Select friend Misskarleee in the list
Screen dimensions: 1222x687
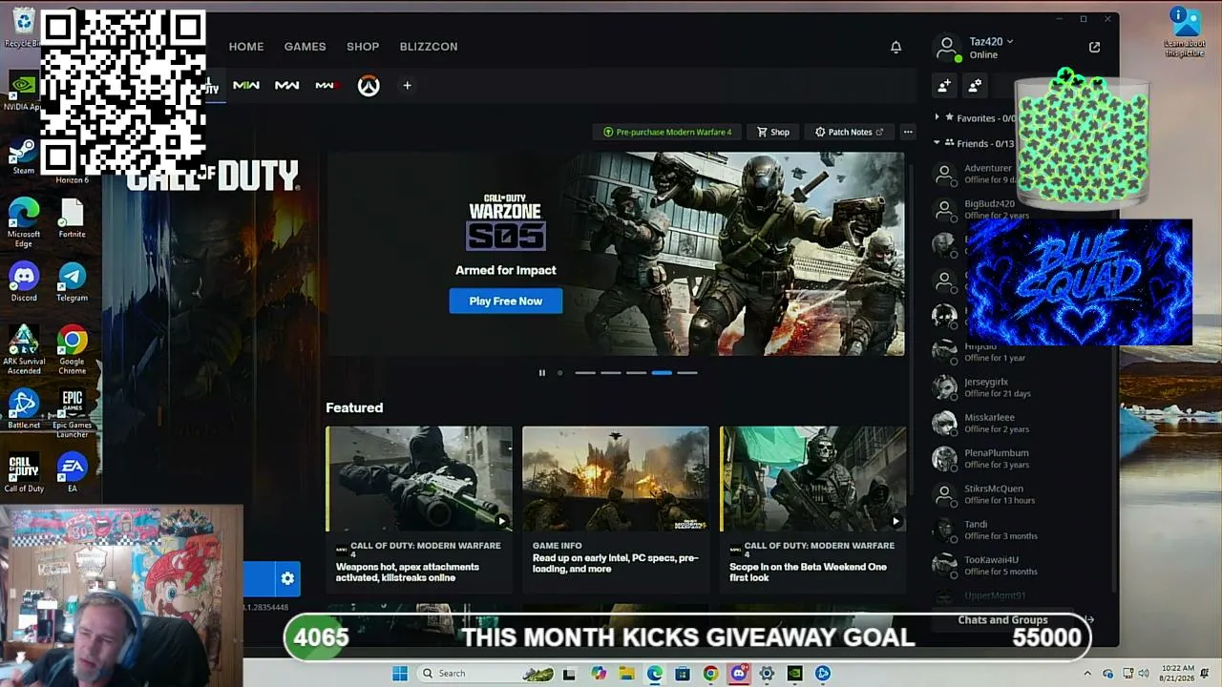(1020, 423)
